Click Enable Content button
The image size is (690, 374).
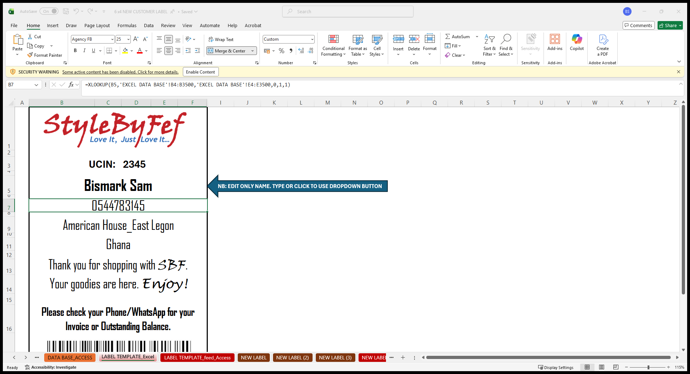point(200,72)
